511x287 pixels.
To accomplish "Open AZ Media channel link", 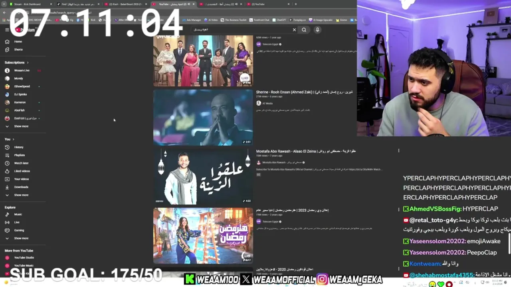I will 267,103.
